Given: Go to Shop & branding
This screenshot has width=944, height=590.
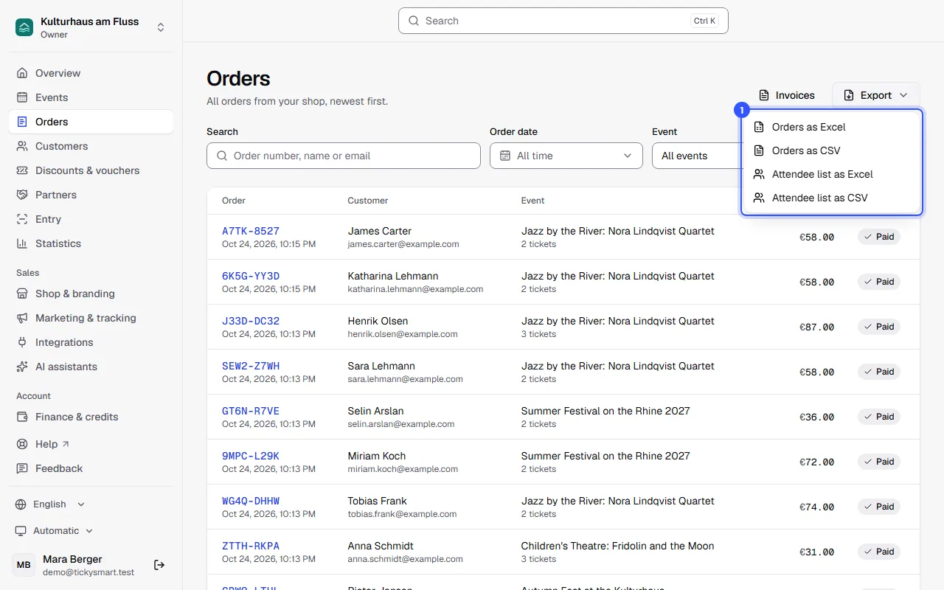Looking at the screenshot, I should [x=91, y=294].
